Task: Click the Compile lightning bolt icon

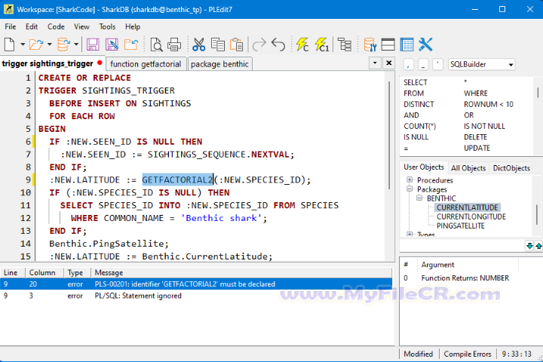Action: click(x=302, y=44)
